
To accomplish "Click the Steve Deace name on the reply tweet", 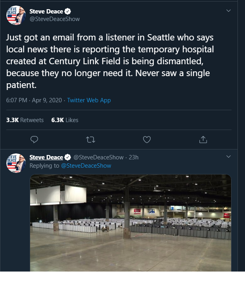I will [46, 157].
